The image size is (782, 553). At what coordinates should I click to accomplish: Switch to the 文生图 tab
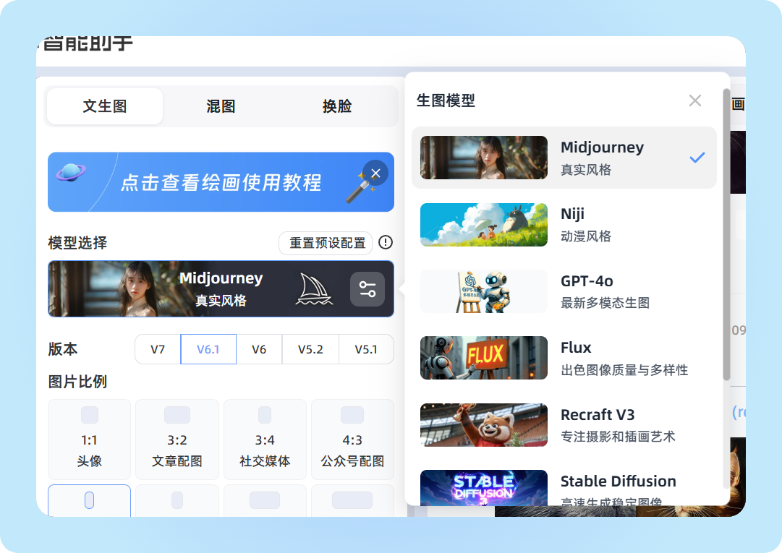[105, 106]
